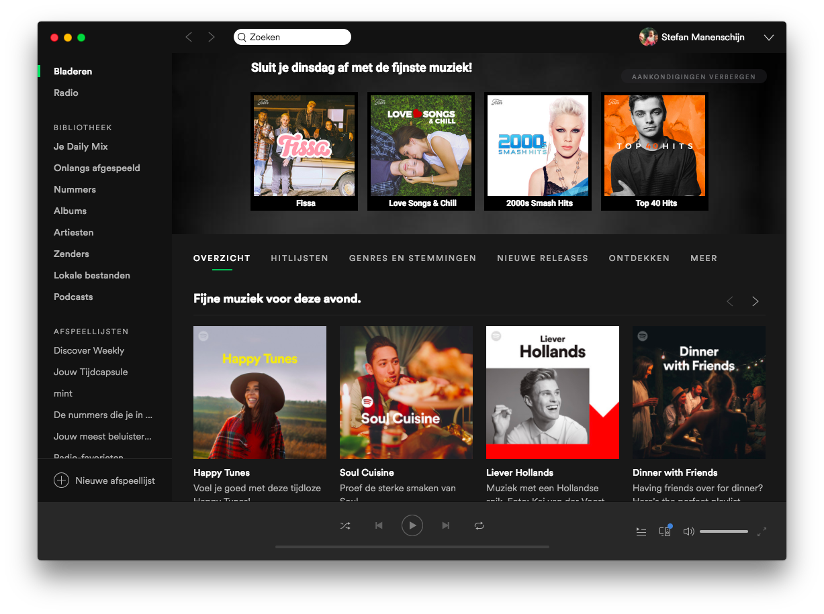Screen dimensions: 824x614
Task: Click the Fijne muziek voor deze avond heading
Action: [x=277, y=299]
